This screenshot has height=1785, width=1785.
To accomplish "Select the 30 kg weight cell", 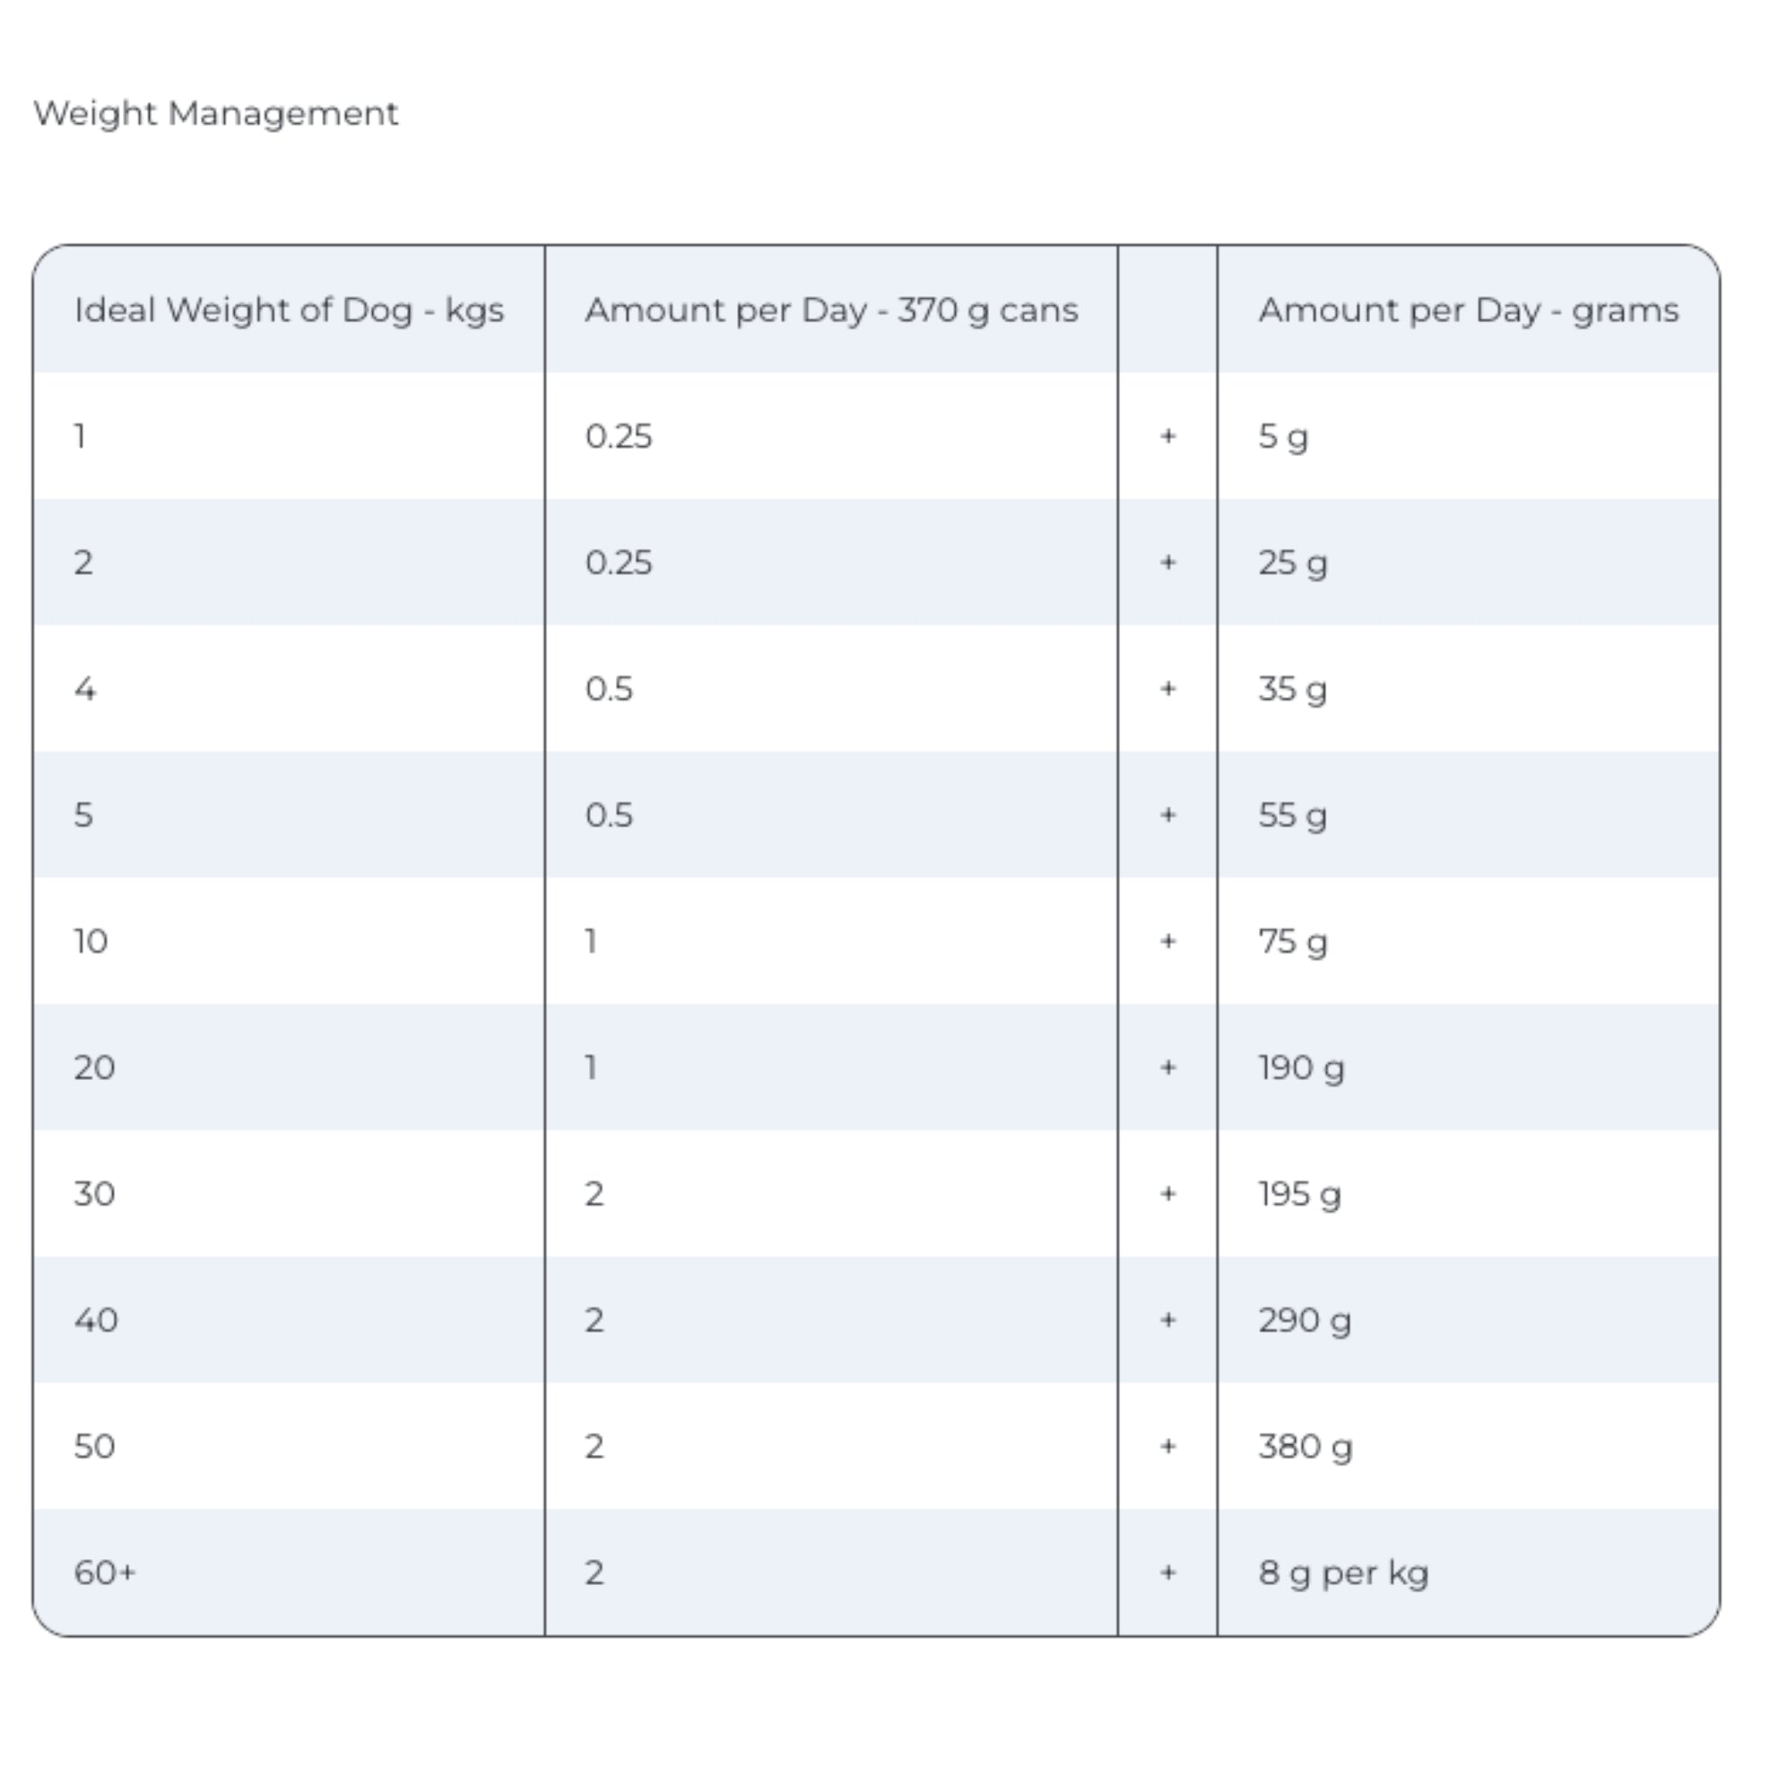I will 95,1193.
